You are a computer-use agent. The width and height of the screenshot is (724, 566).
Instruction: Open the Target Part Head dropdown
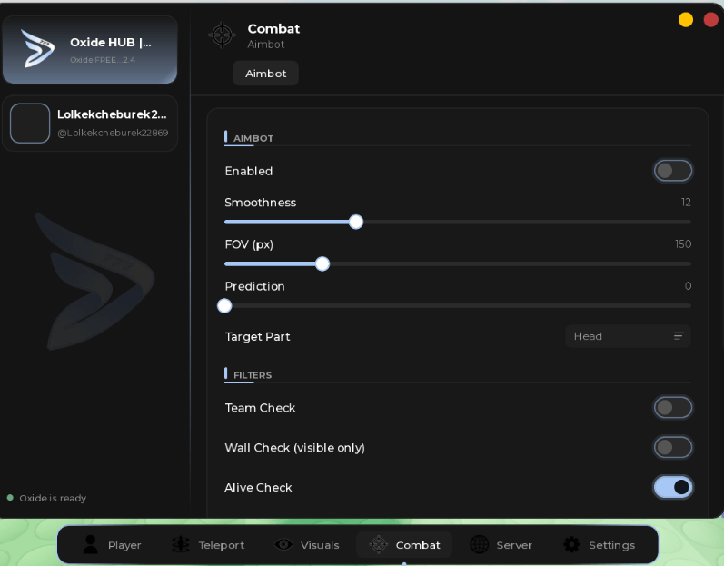pyautogui.click(x=628, y=336)
